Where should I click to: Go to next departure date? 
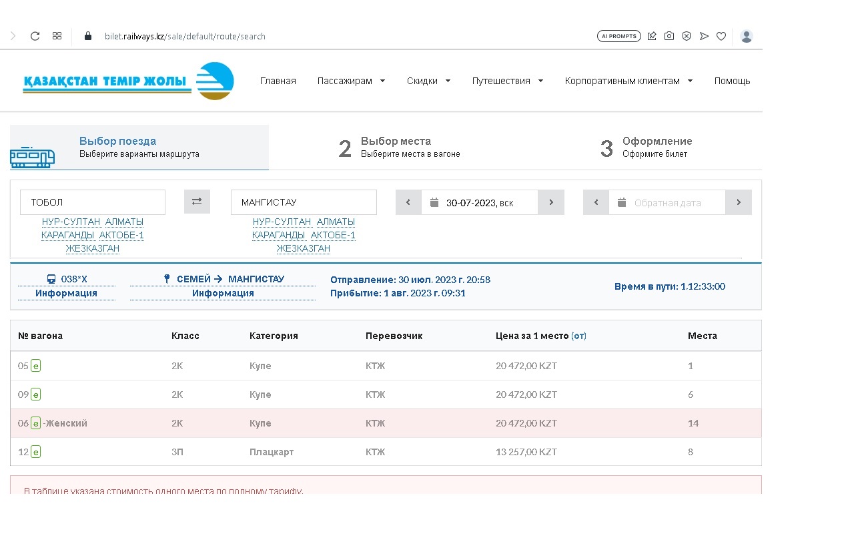pyautogui.click(x=551, y=202)
